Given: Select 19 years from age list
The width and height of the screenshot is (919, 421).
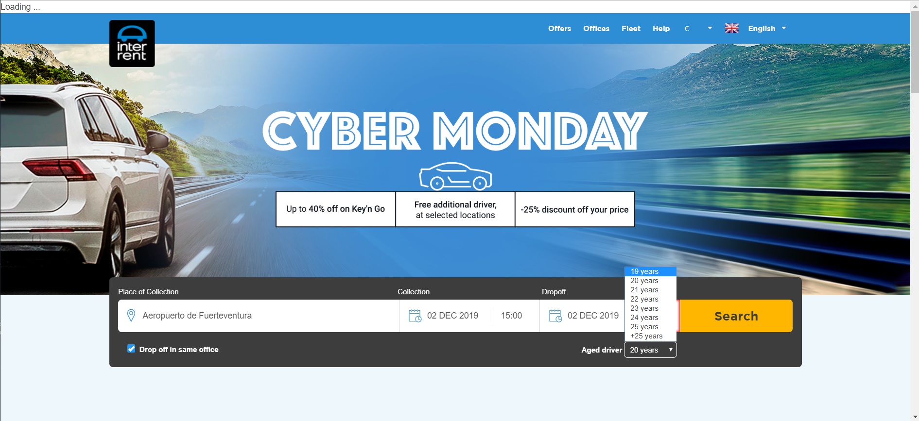Looking at the screenshot, I should click(644, 271).
